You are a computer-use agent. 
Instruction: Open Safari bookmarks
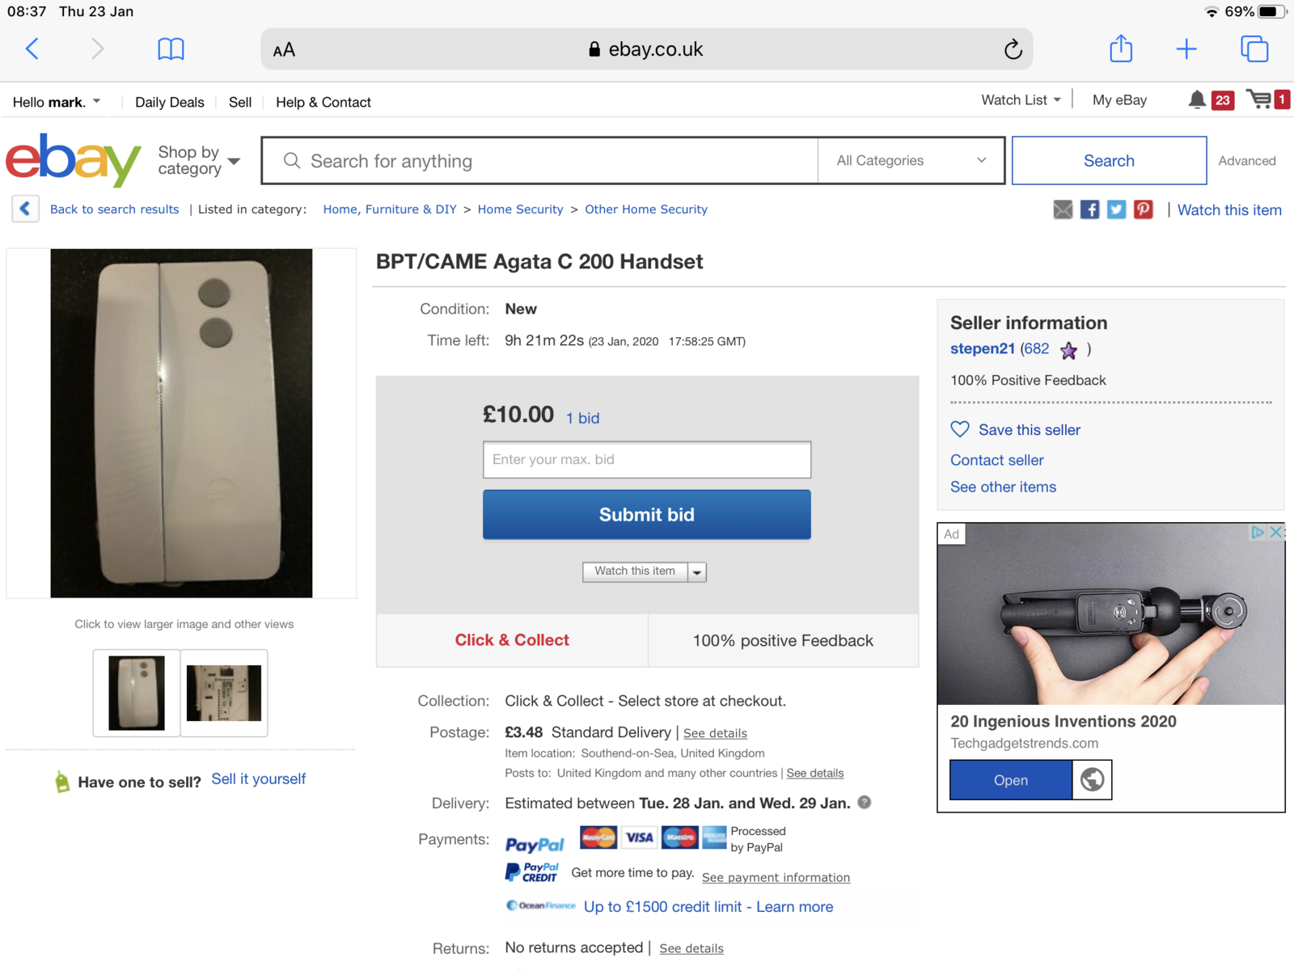pyautogui.click(x=171, y=49)
